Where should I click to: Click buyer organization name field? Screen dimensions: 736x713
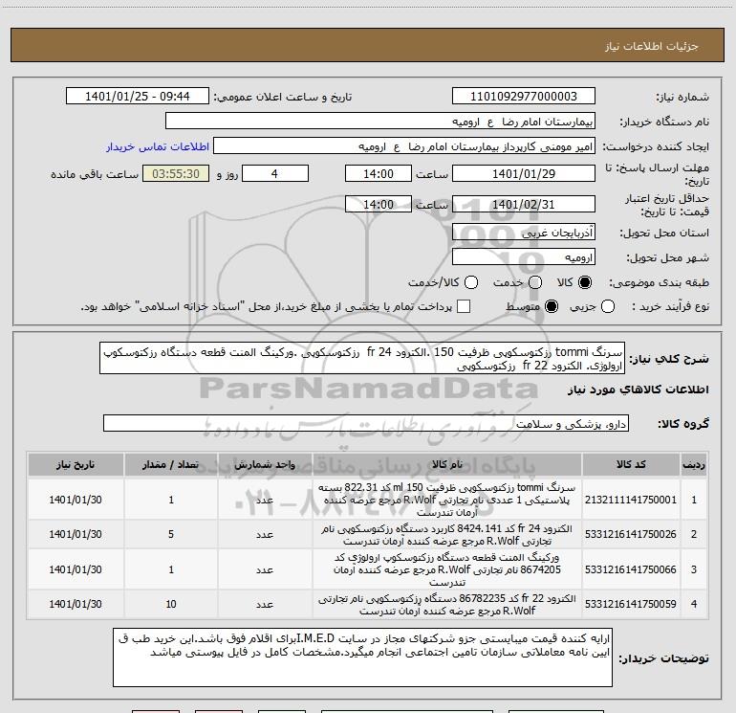coord(380,122)
